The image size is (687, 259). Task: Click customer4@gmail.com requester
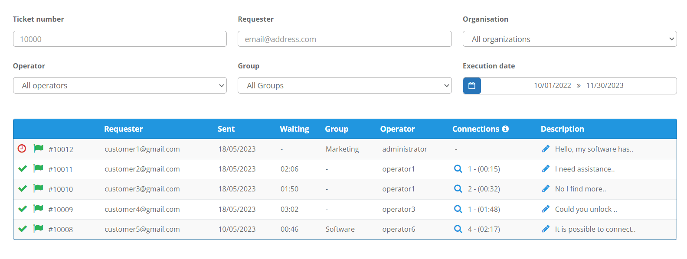(x=142, y=209)
